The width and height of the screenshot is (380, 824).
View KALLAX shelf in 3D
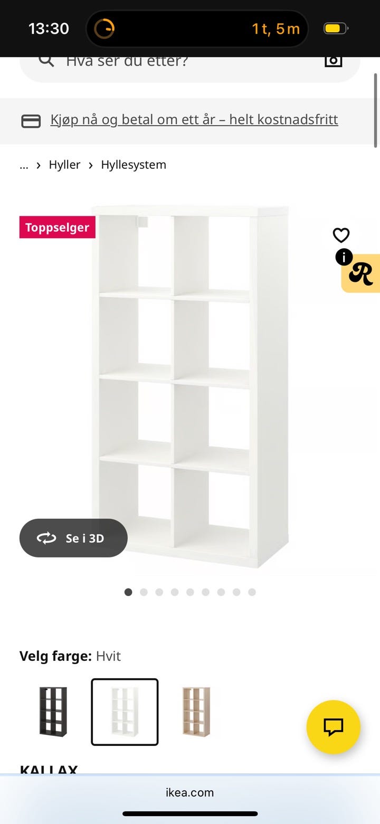73,538
